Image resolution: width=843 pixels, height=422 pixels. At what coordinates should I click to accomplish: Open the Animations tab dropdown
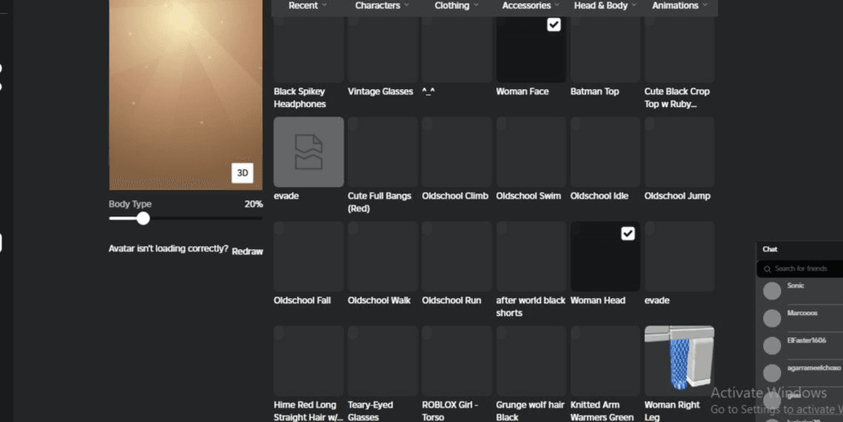pyautogui.click(x=680, y=6)
